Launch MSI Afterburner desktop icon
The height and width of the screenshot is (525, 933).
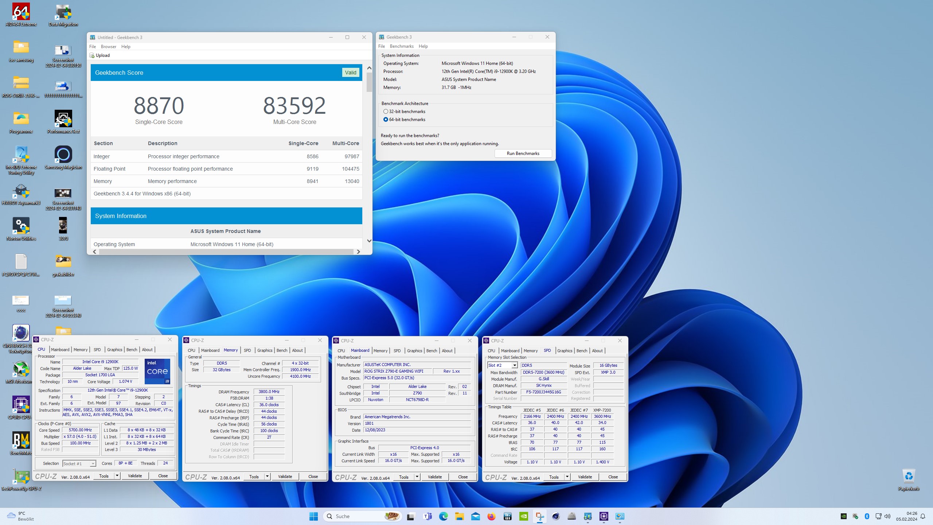click(21, 372)
